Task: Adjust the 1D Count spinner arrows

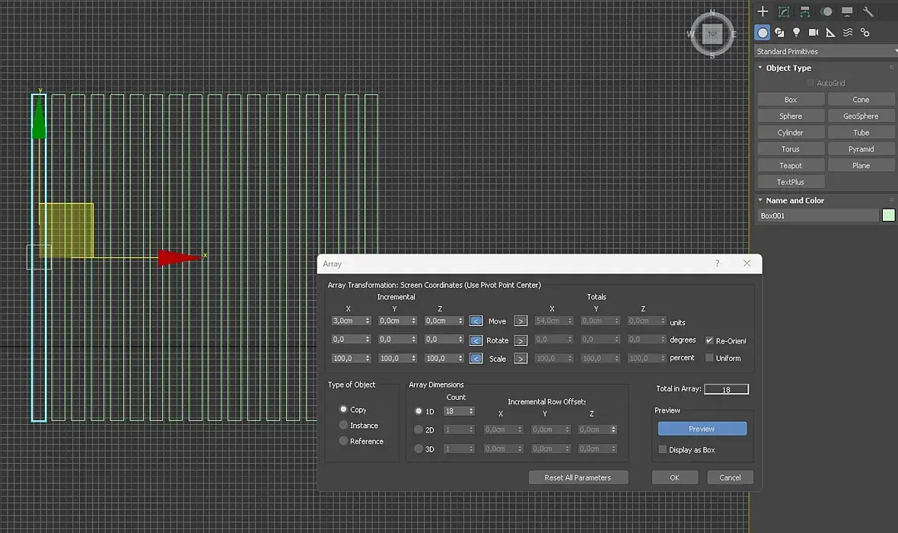Action: click(471, 411)
